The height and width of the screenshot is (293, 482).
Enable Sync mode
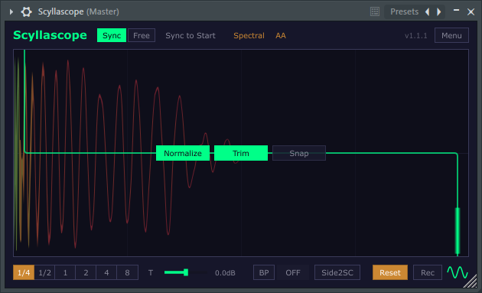tap(112, 35)
